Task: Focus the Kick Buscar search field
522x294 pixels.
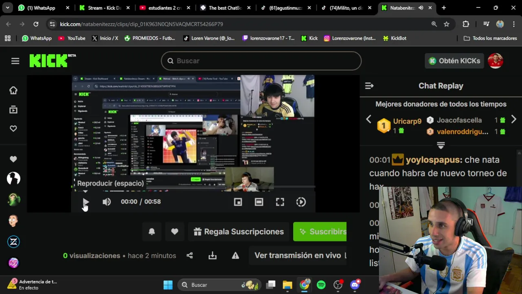Action: pyautogui.click(x=261, y=61)
